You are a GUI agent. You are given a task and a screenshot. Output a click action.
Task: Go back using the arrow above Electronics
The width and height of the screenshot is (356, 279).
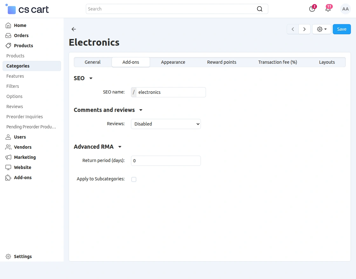[x=73, y=29]
